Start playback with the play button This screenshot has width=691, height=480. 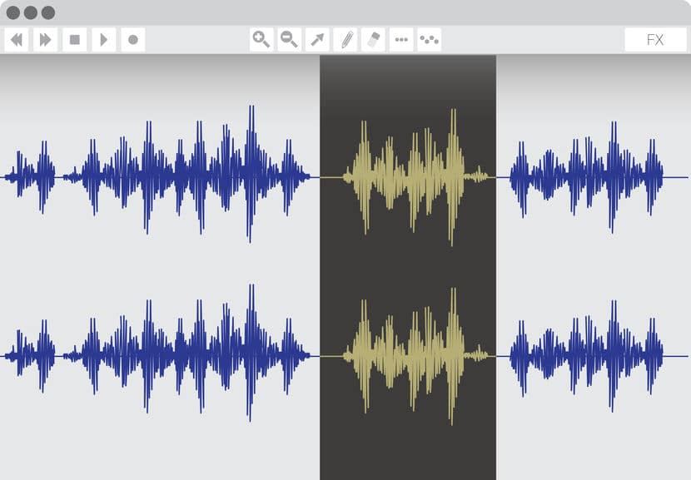point(104,40)
